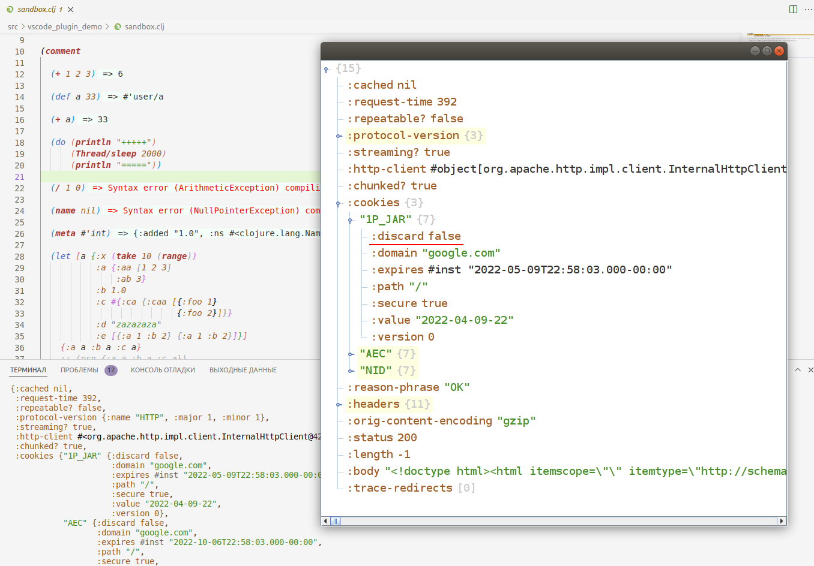Split the editor with the layout icon
Image resolution: width=814 pixels, height=566 pixels.
793,10
